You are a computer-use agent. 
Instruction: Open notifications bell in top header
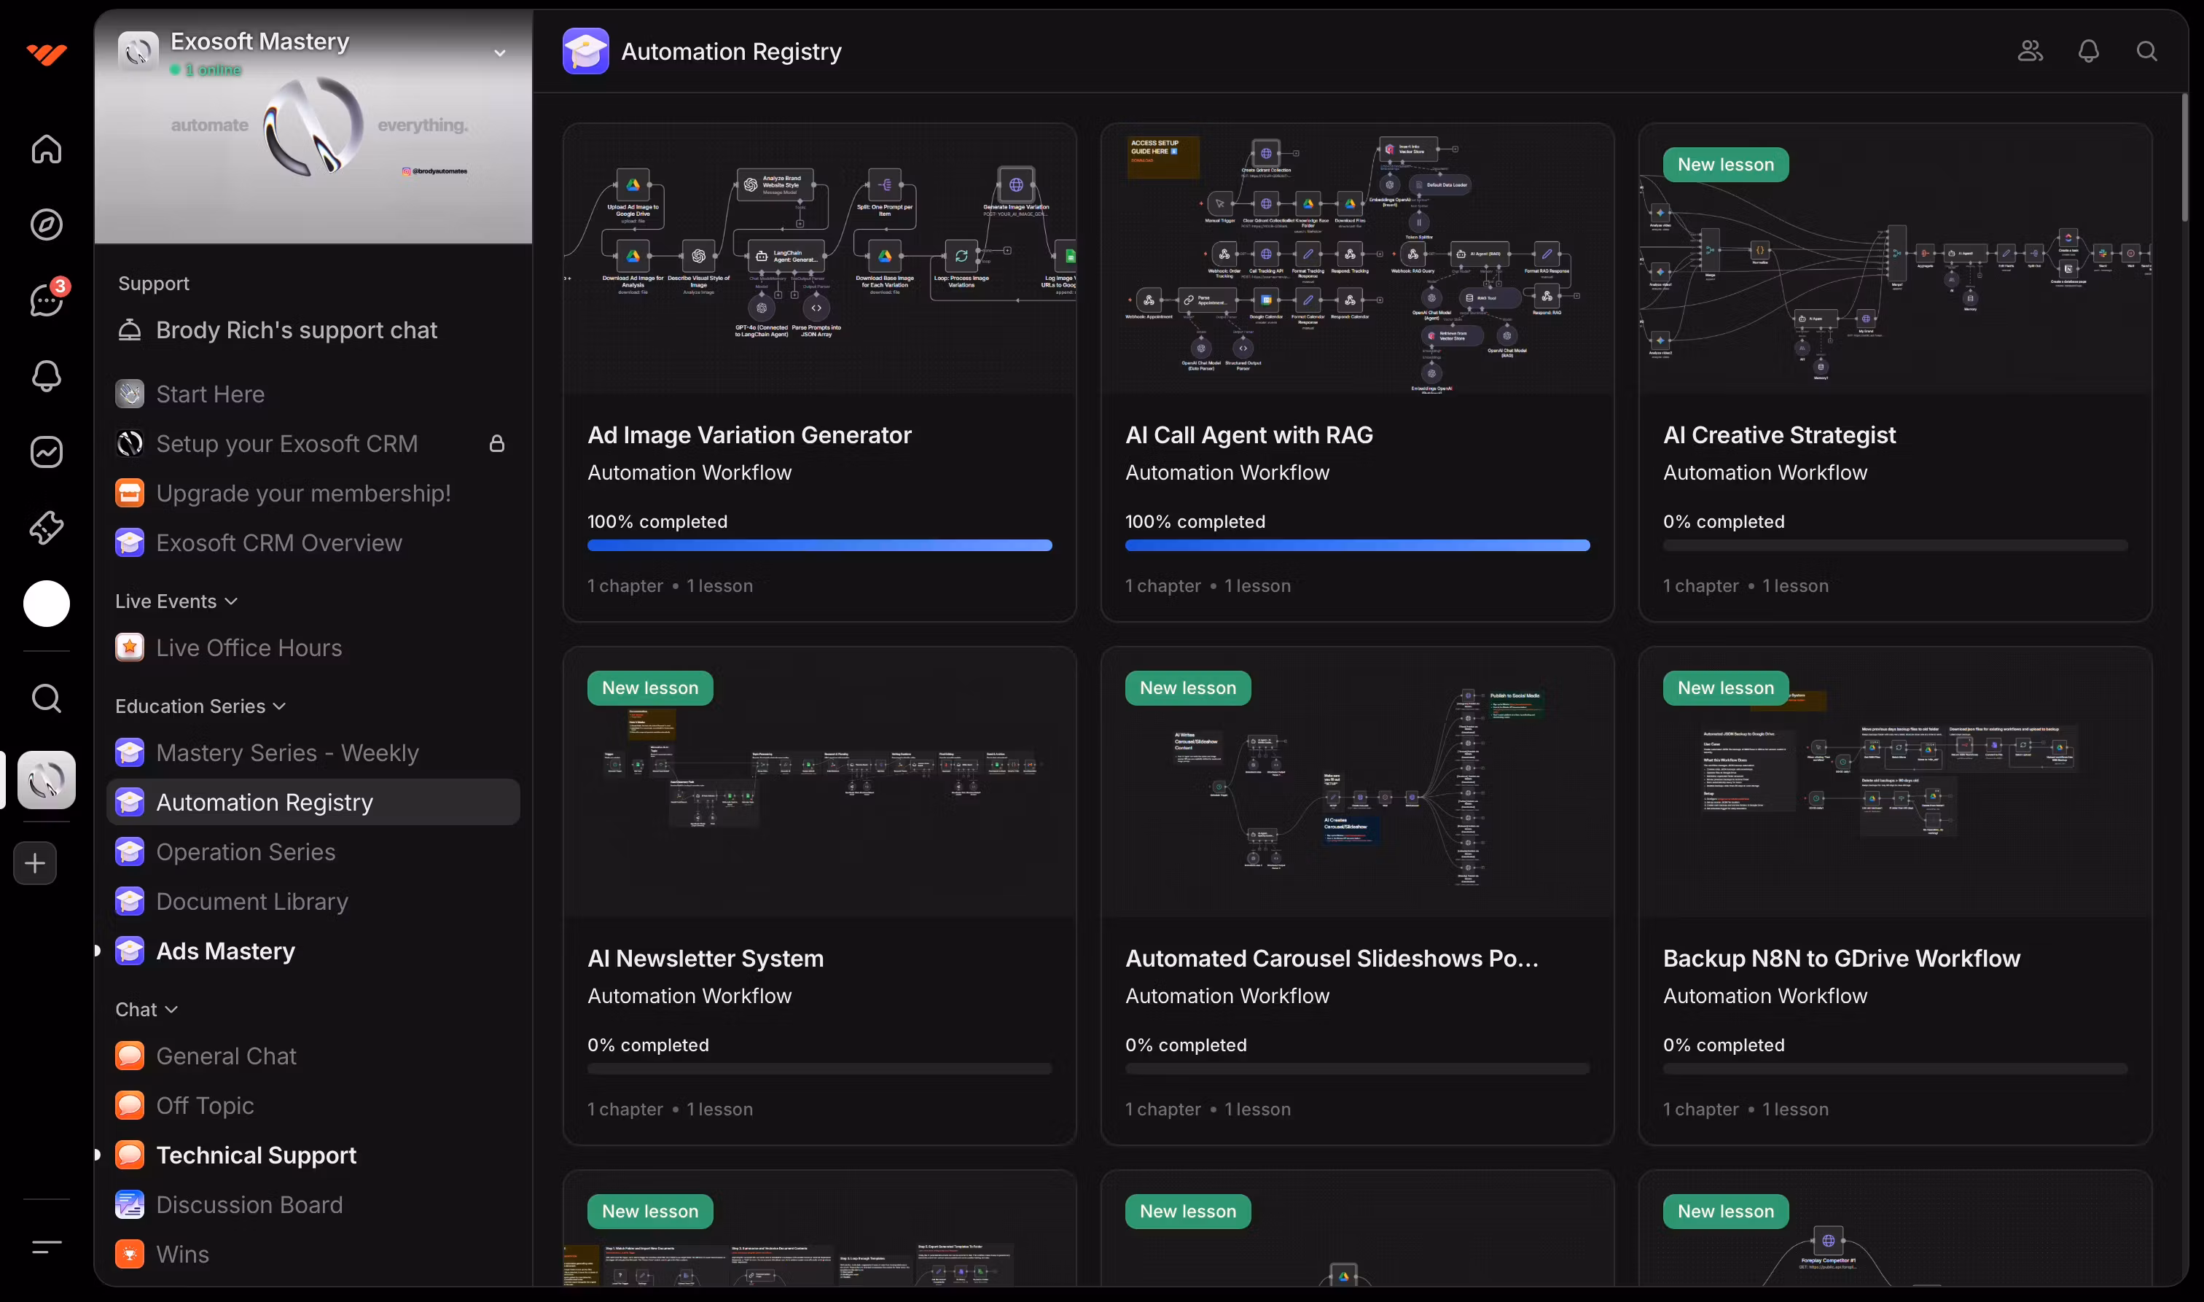(2088, 52)
